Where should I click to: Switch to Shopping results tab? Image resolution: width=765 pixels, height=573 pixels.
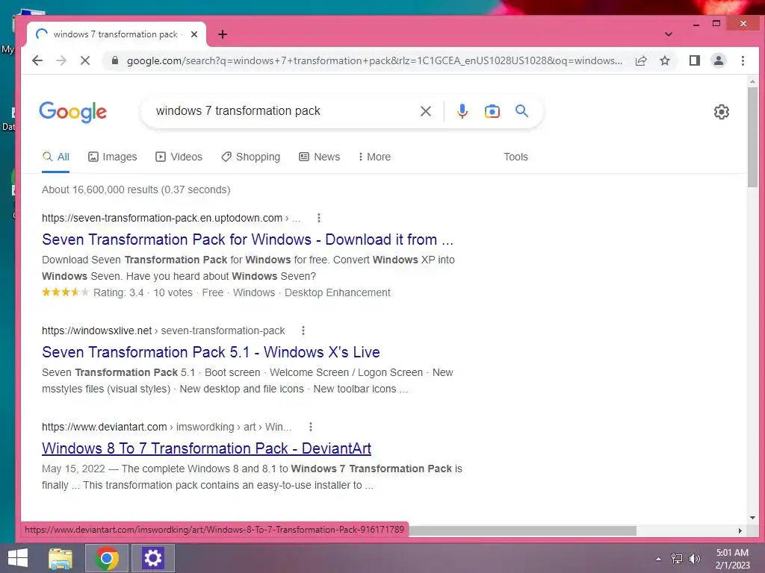click(250, 157)
